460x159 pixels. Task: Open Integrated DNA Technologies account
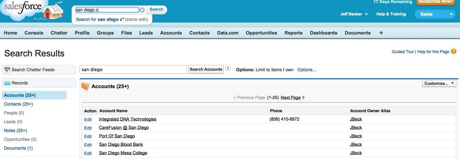[127, 119]
